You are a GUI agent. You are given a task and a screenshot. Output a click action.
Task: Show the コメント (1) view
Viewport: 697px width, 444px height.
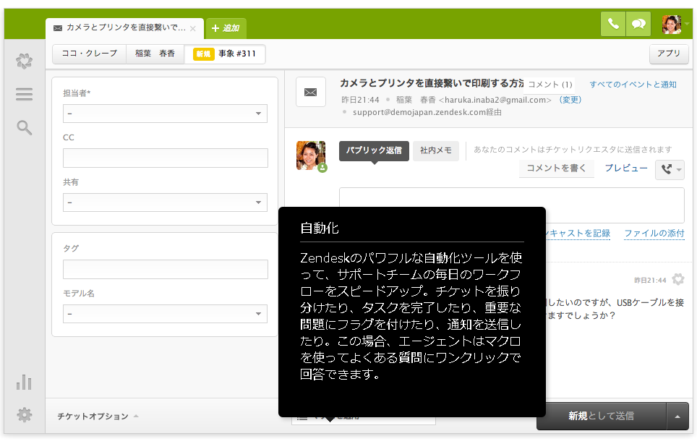pyautogui.click(x=550, y=85)
